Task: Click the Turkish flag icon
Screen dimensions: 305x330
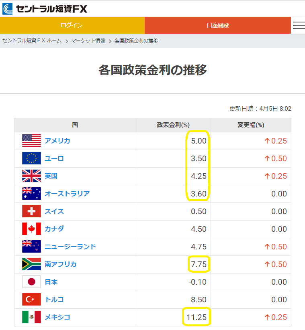Action: [x=31, y=300]
